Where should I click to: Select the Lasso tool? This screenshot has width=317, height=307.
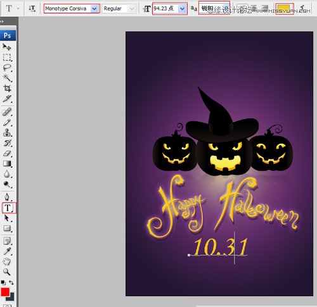click(7, 68)
